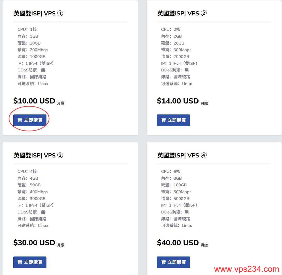Click the cart icon on VPS ④ buy button

[163, 262]
